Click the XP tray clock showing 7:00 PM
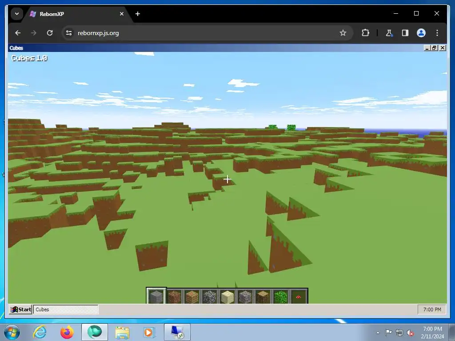The height and width of the screenshot is (341, 455). [x=432, y=309]
